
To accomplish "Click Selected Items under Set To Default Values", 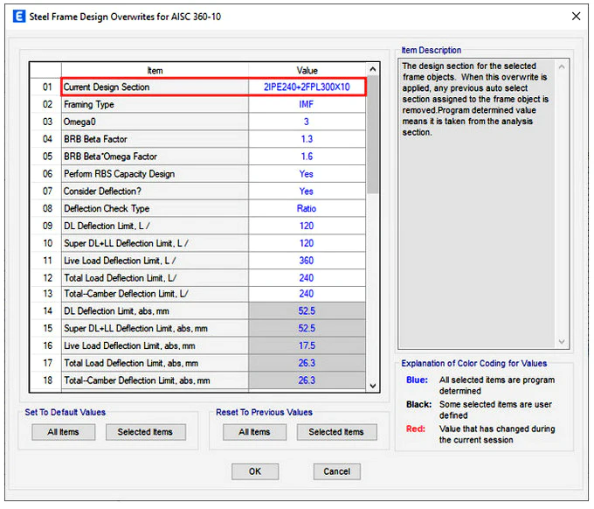I will (146, 432).
